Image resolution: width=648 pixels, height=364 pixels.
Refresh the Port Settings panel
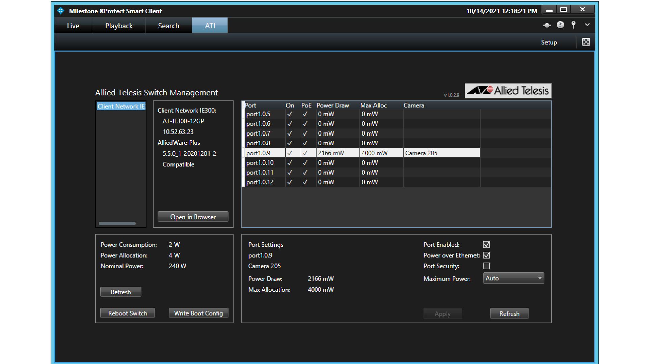coord(509,314)
